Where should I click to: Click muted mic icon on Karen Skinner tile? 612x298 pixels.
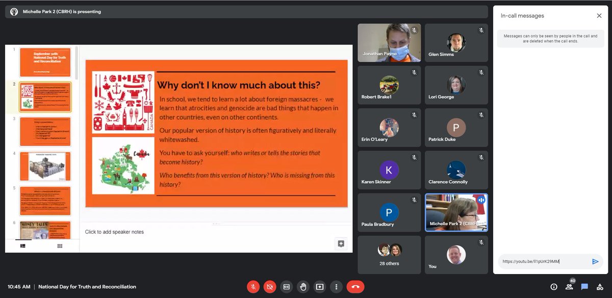pos(414,158)
